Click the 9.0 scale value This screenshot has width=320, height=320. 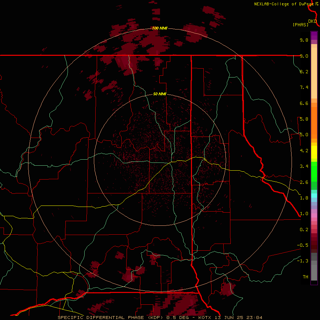pos(304,56)
